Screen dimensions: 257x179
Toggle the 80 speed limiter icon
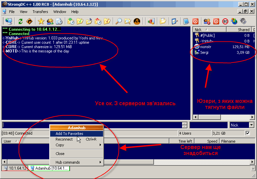(x=225, y=21)
